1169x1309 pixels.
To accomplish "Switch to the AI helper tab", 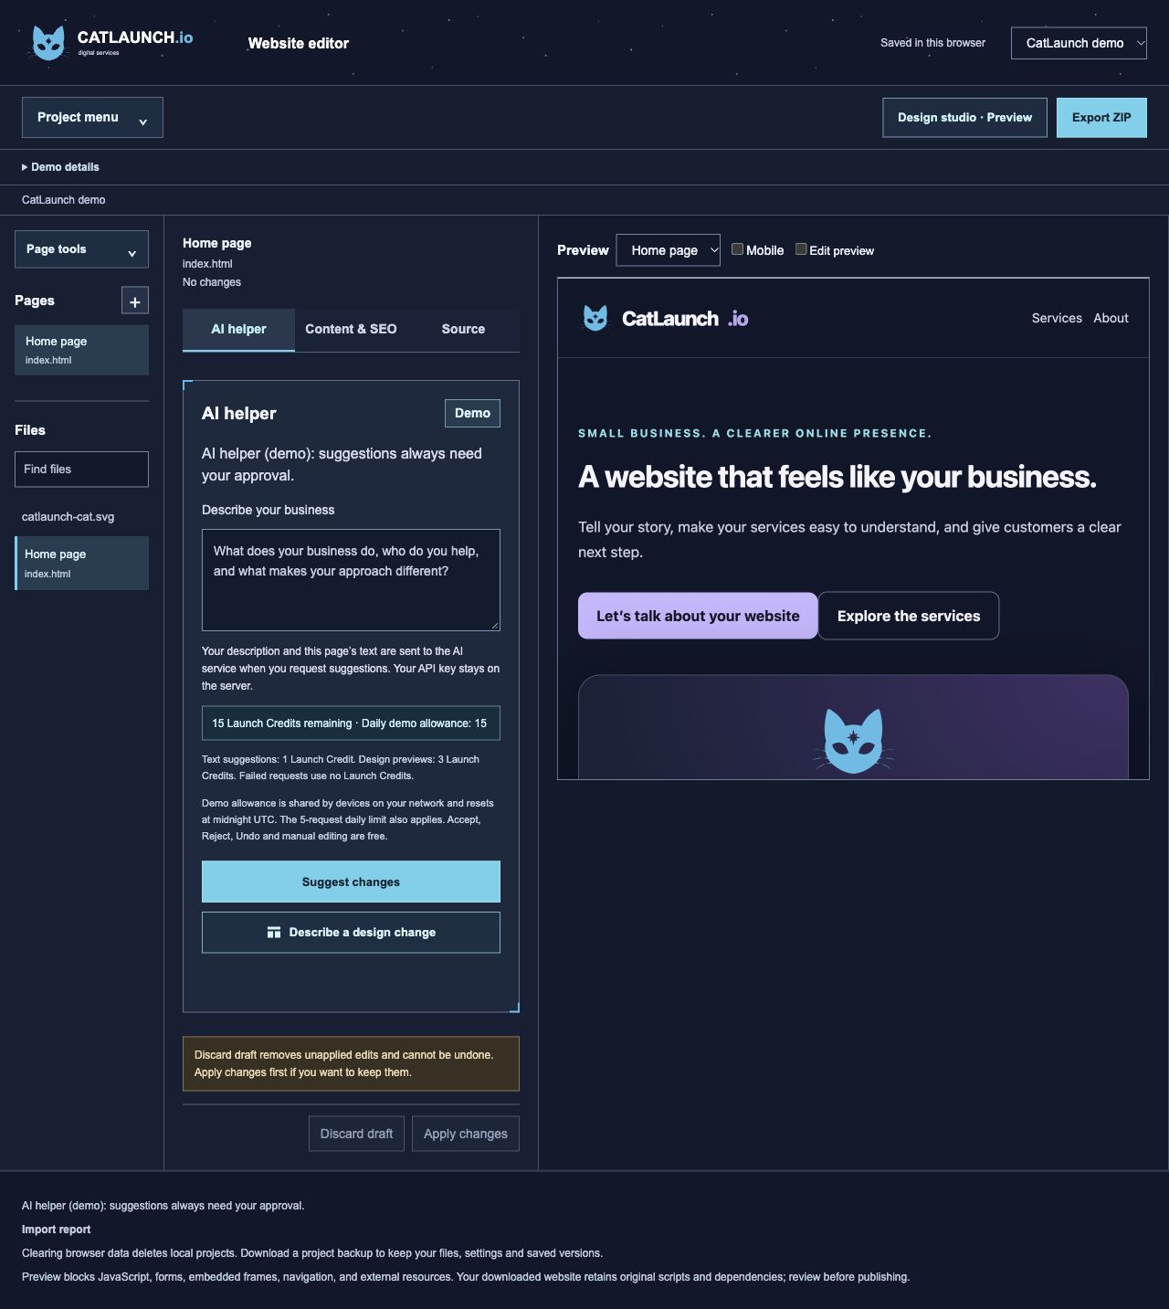I will tap(238, 330).
